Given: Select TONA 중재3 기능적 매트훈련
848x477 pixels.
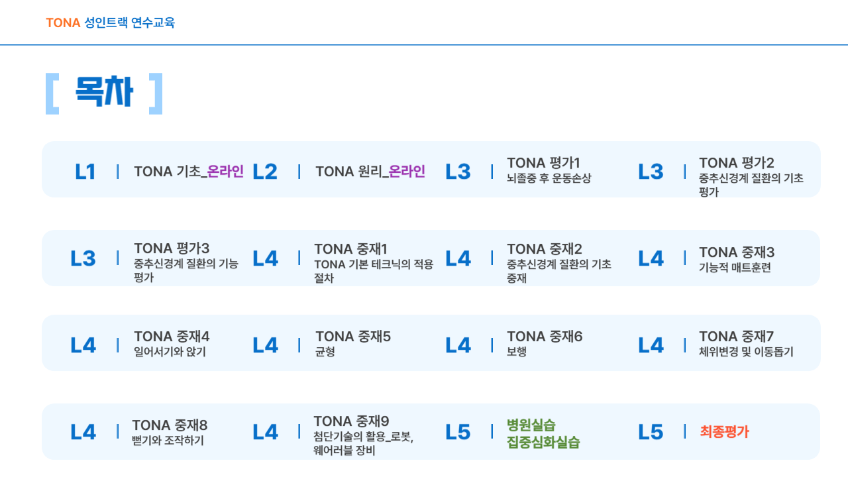Looking at the screenshot, I should coord(737,259).
